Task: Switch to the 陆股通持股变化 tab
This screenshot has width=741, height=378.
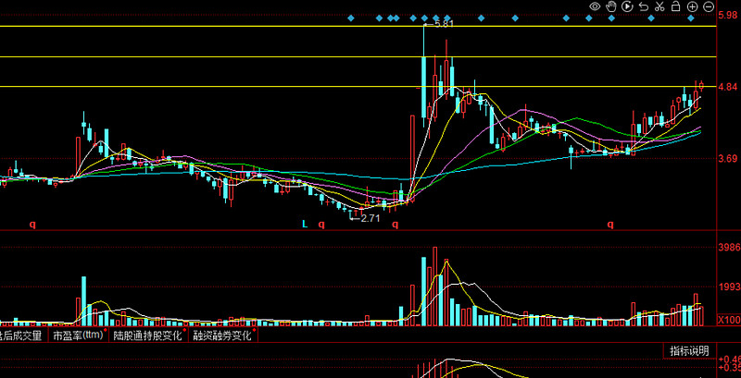Action: [147, 335]
